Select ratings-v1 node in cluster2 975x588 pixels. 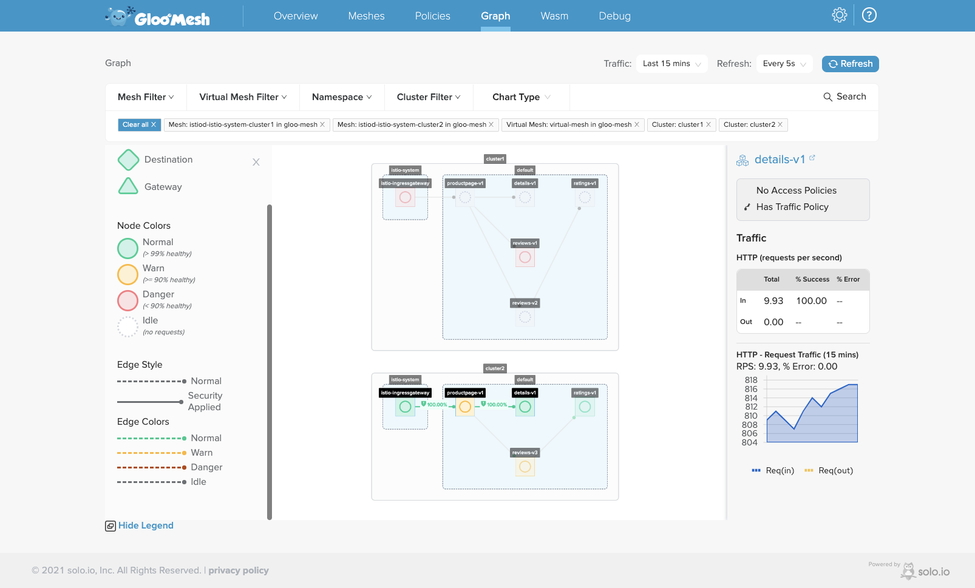point(585,407)
